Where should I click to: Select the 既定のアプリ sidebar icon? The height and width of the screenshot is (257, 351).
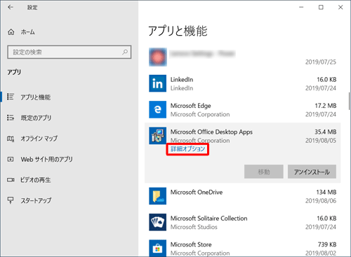pyautogui.click(x=11, y=118)
